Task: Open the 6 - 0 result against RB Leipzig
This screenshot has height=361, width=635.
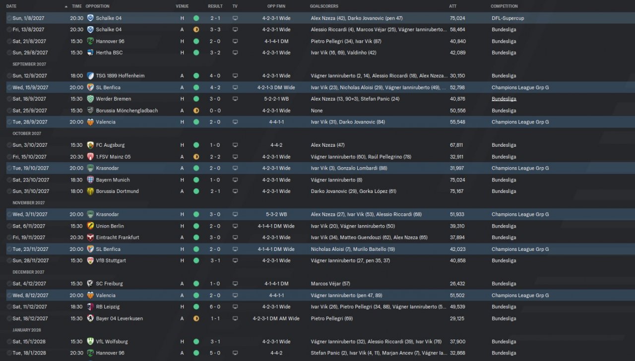Action: (215, 307)
